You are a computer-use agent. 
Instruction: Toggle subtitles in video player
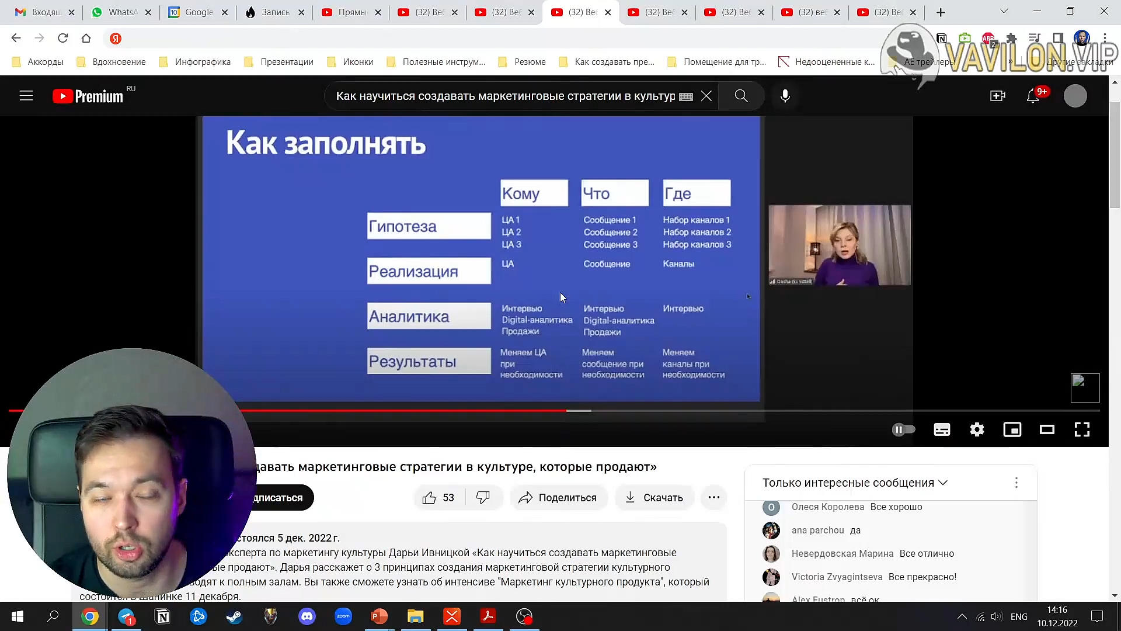[942, 430]
